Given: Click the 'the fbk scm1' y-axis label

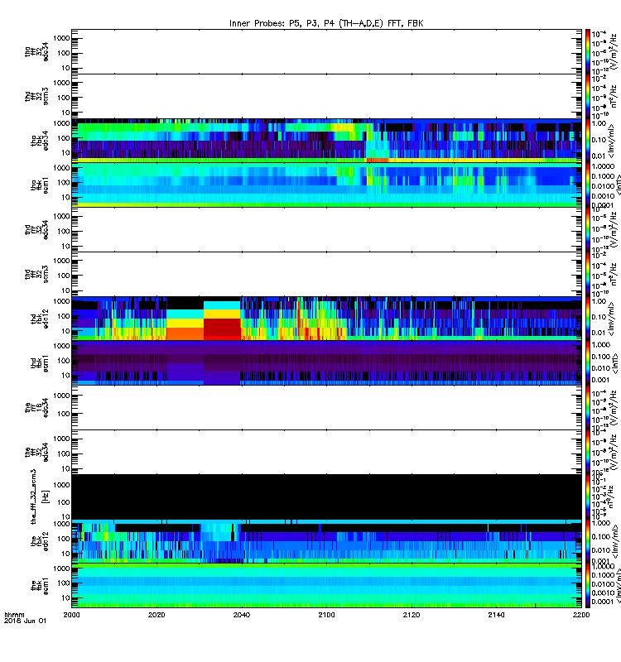Looking at the screenshot, I should pyautogui.click(x=40, y=586).
